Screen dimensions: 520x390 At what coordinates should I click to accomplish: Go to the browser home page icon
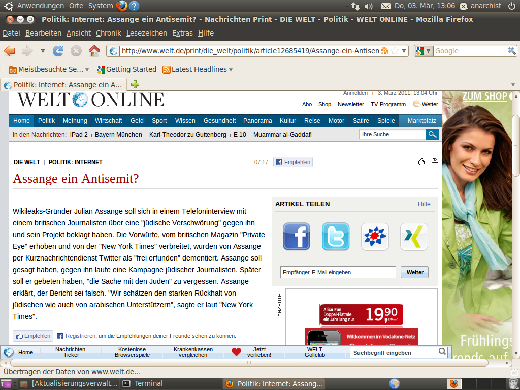tap(94, 51)
